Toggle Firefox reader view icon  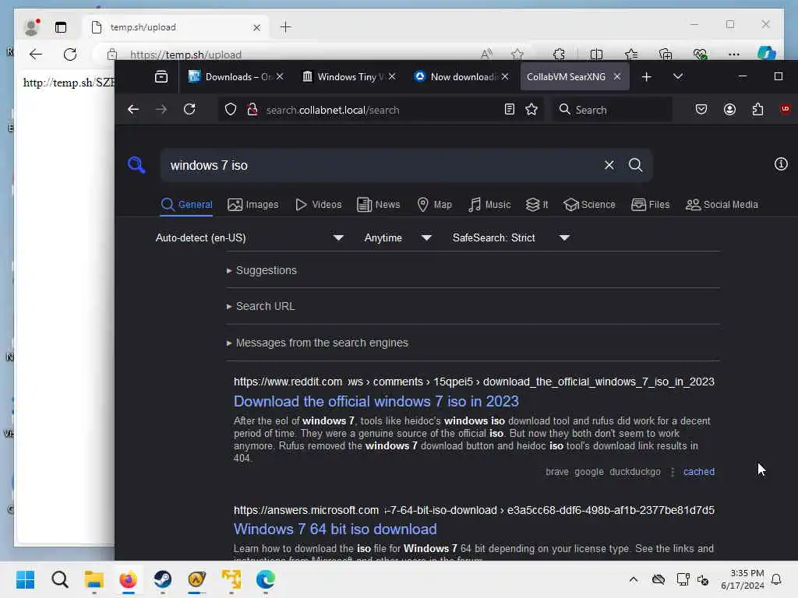coord(510,109)
